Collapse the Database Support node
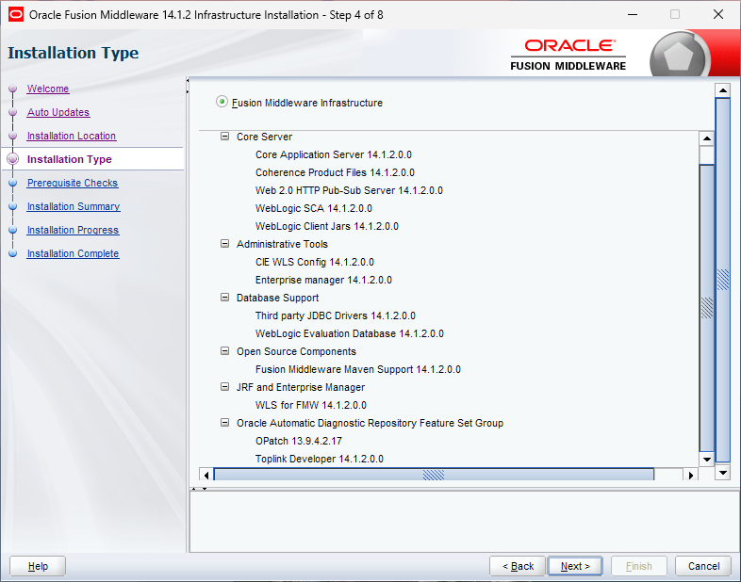Viewport: 741px width, 582px height. pyautogui.click(x=225, y=298)
